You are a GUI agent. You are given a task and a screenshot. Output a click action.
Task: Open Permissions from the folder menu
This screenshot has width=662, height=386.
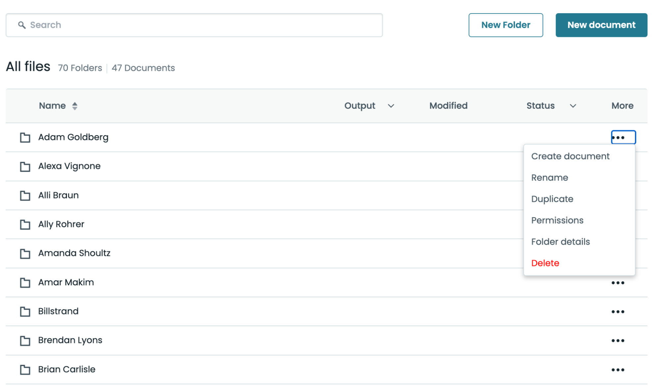click(557, 220)
